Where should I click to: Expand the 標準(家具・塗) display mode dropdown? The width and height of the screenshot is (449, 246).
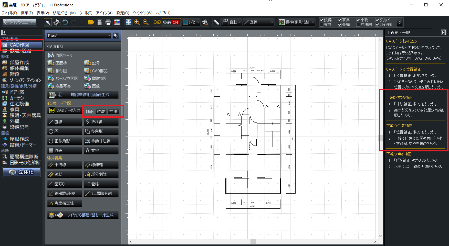(x=297, y=23)
